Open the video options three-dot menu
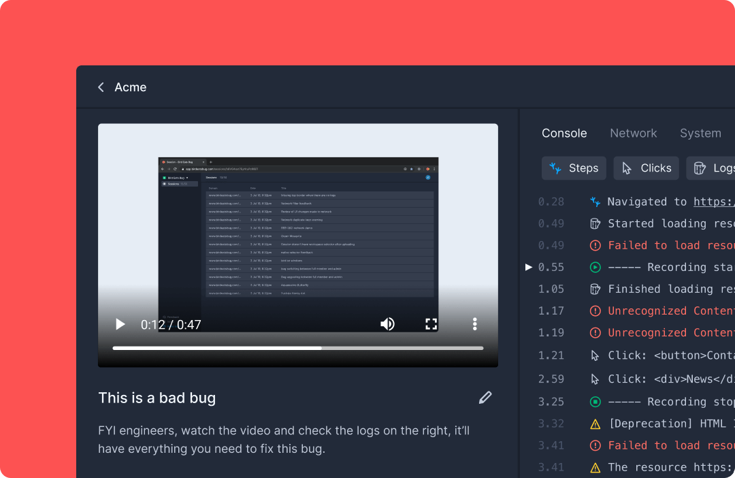 click(x=474, y=324)
